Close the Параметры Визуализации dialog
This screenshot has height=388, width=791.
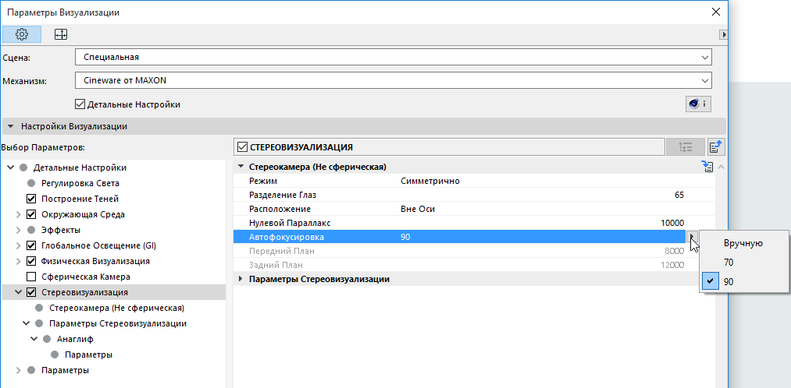[715, 12]
